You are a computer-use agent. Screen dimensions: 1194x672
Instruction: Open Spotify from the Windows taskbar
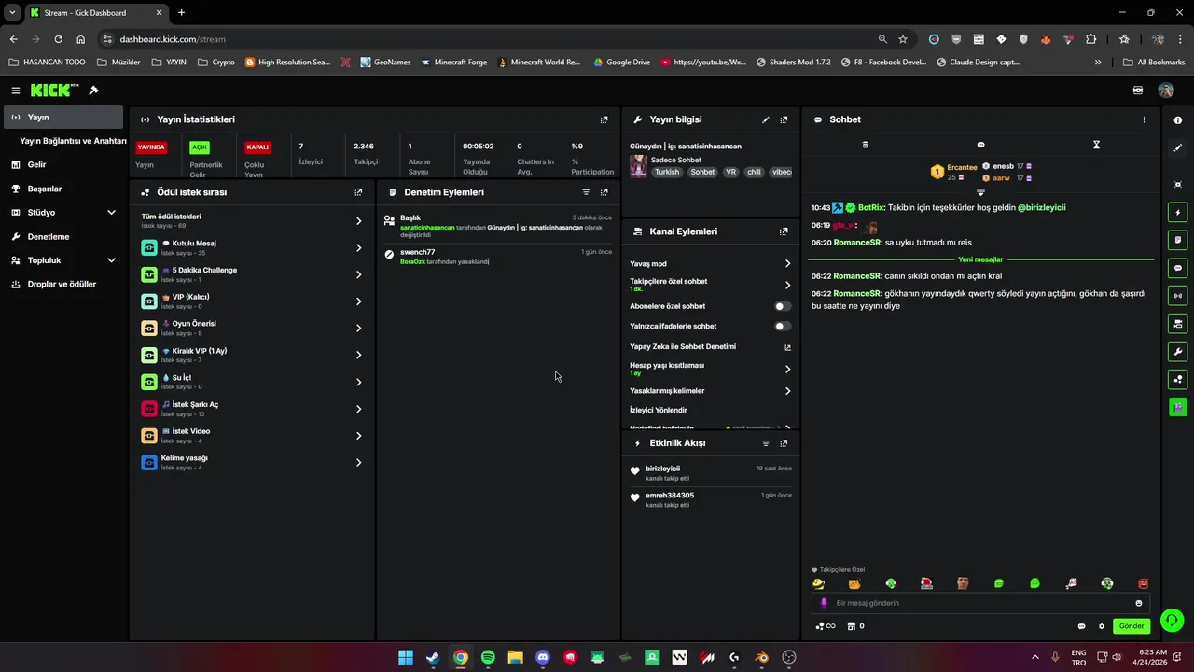click(488, 657)
